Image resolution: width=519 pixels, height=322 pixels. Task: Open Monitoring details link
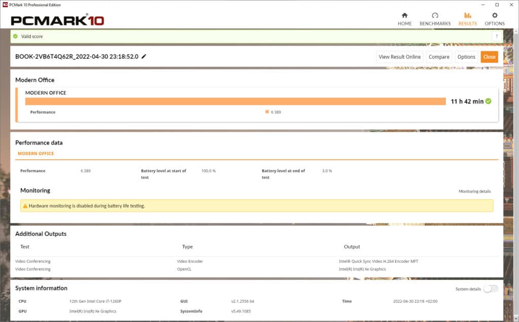tap(474, 191)
